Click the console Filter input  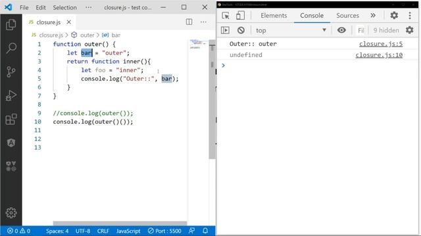click(361, 31)
